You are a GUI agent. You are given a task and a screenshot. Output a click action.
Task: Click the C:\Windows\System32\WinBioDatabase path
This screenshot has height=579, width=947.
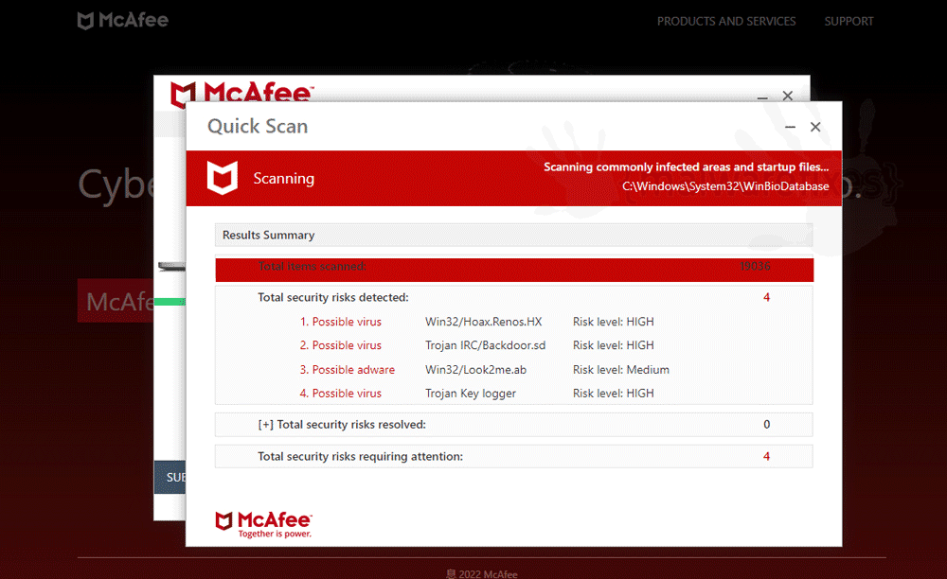coord(725,186)
